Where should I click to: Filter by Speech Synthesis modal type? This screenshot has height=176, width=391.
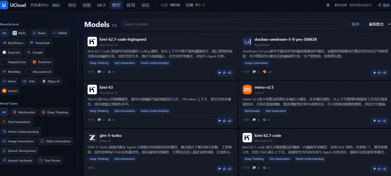[x=17, y=161]
